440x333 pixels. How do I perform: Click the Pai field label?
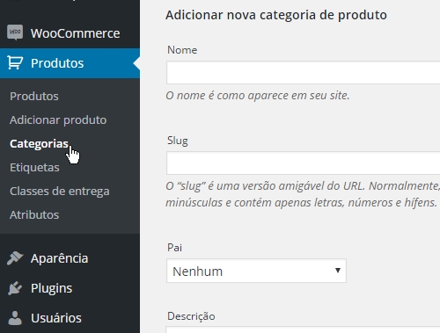(174, 248)
